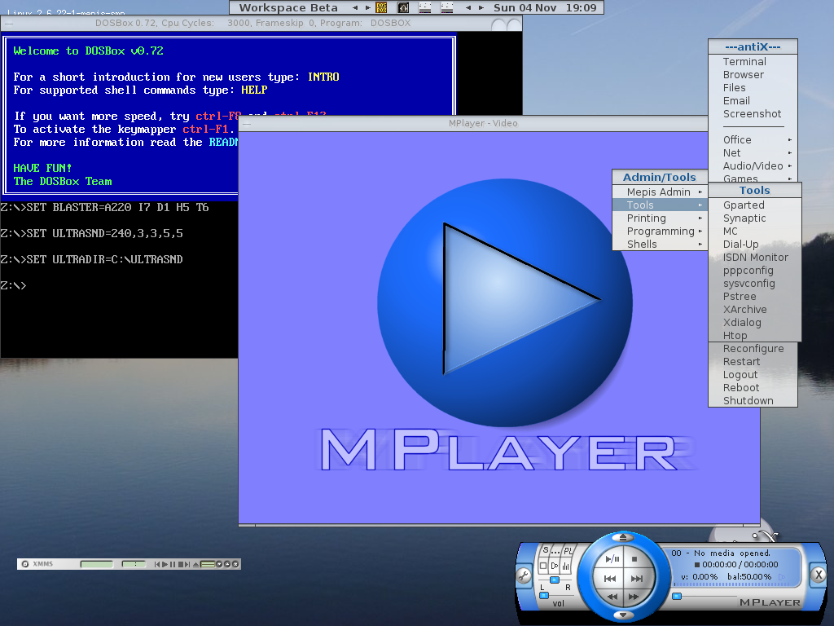Skip to previous track in MPlayer
Screen dimensions: 834x626
point(610,580)
